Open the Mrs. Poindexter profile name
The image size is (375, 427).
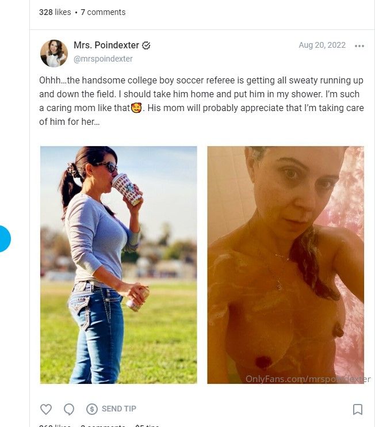pyautogui.click(x=106, y=45)
